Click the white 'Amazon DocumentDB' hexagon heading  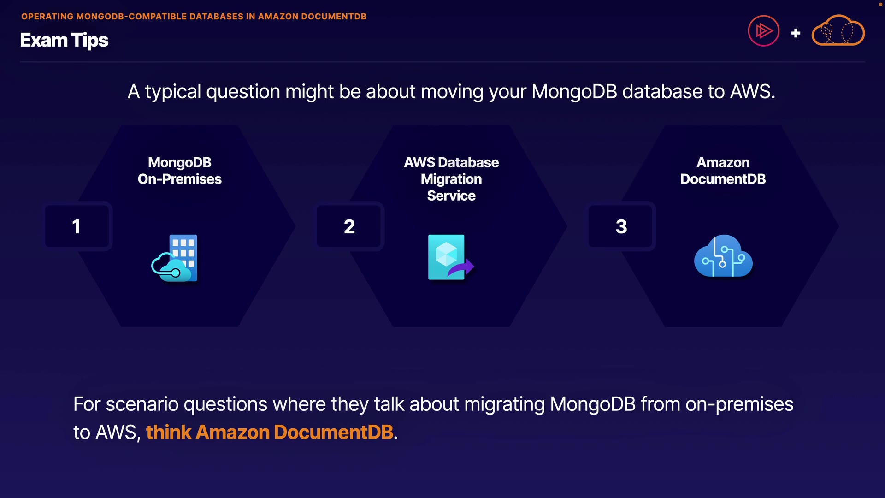point(723,171)
